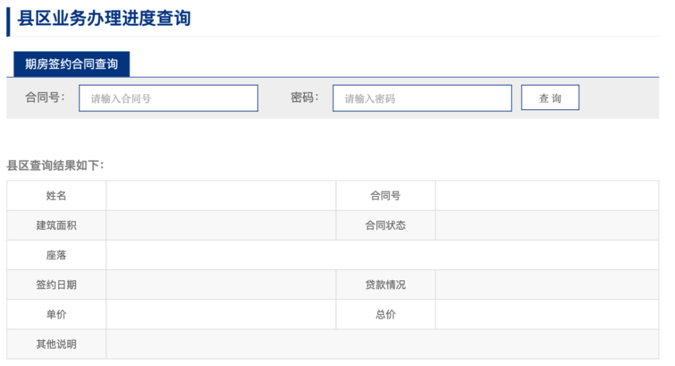Click the 单价 row label

57,314
